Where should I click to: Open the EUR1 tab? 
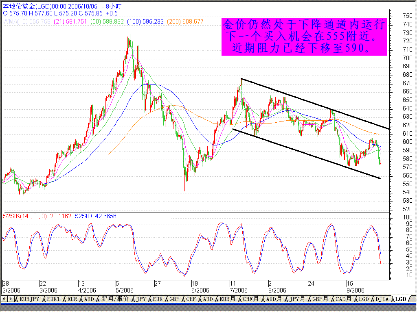tap(53, 299)
